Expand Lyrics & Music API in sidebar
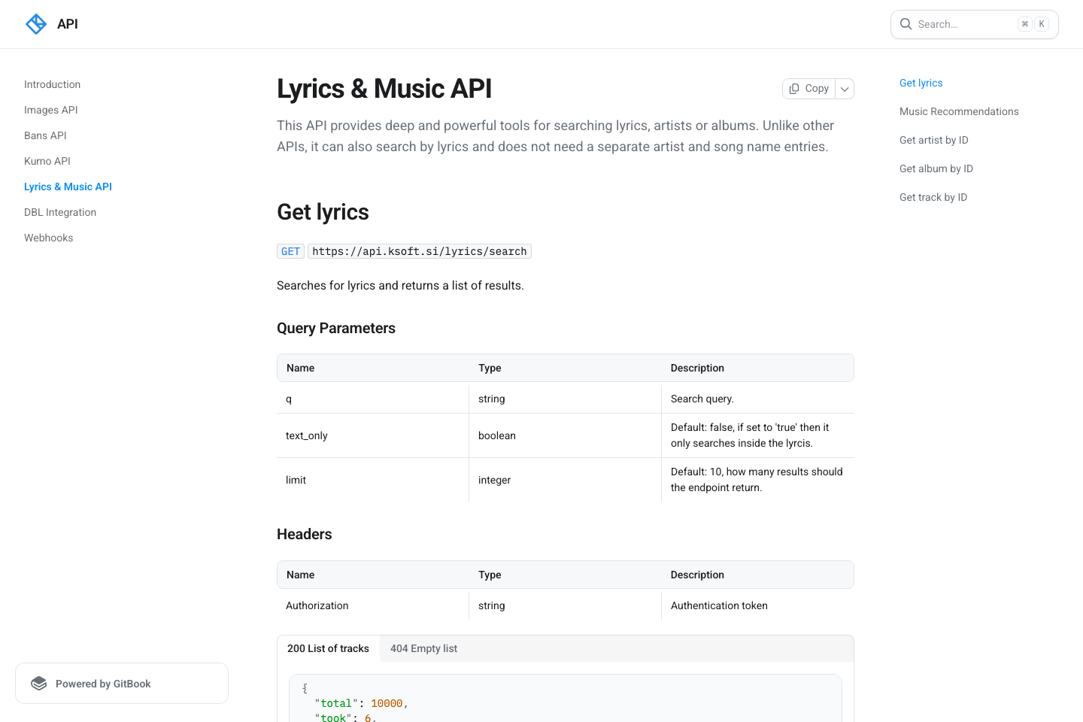The image size is (1083, 722). pyautogui.click(x=68, y=187)
